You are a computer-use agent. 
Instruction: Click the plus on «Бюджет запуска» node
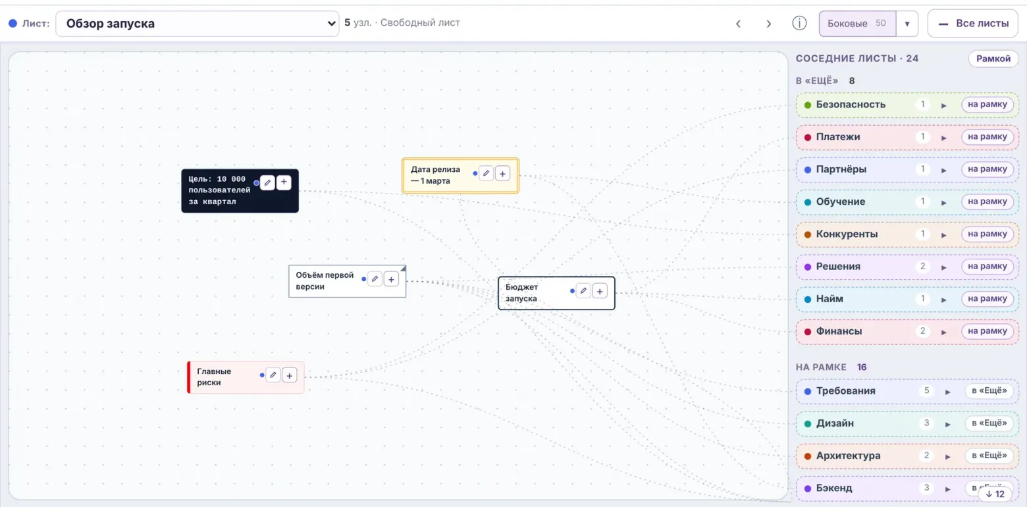click(600, 290)
